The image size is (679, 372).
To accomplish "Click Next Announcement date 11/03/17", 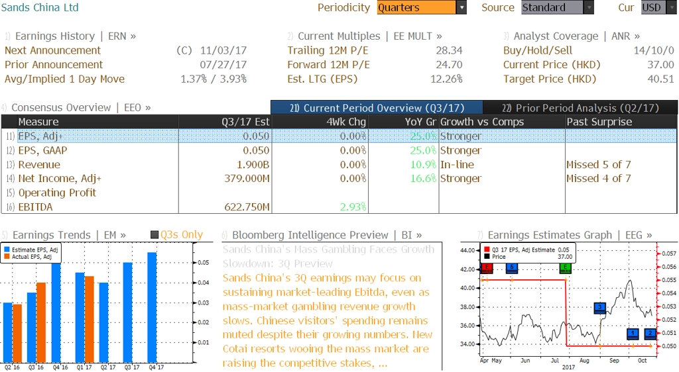I will point(223,50).
